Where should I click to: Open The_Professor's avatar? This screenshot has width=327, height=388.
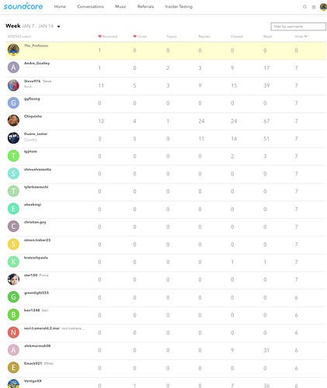point(13,50)
